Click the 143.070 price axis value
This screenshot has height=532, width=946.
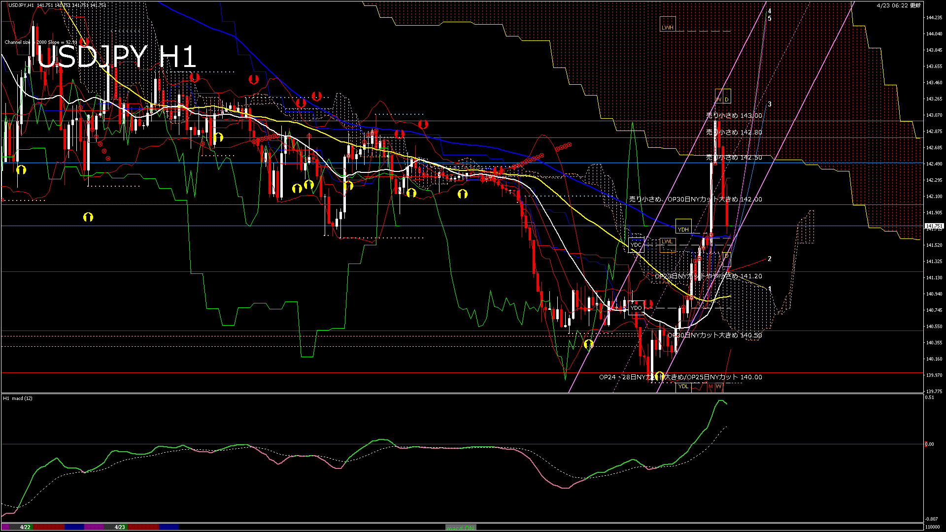point(934,115)
